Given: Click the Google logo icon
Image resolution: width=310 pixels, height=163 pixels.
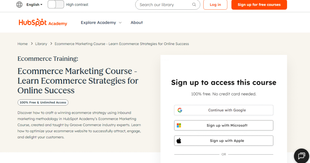Looking at the screenshot, I should (x=180, y=110).
